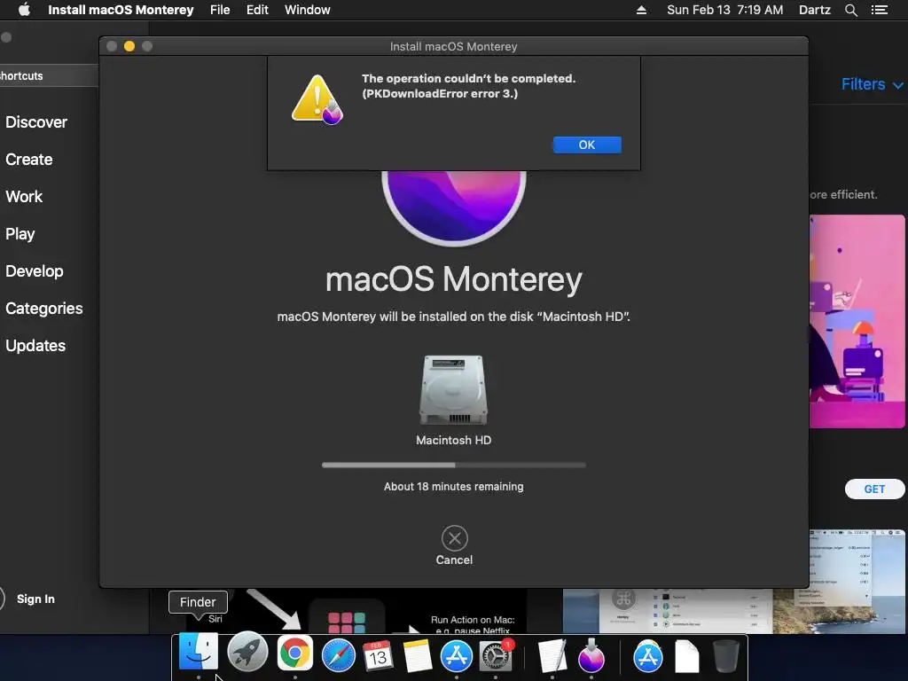Viewport: 908px width, 681px height.
Task: Open Develop in App Store sidebar
Action: pos(35,271)
